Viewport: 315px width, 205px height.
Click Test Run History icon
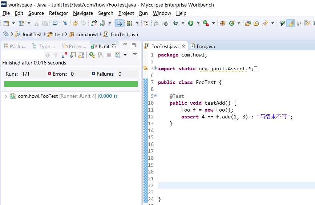[x=118, y=55]
